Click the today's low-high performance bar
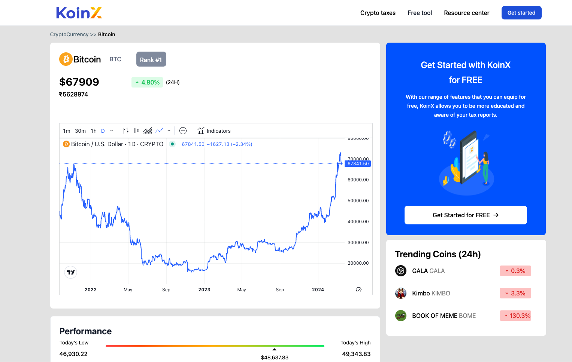 [x=215, y=346]
